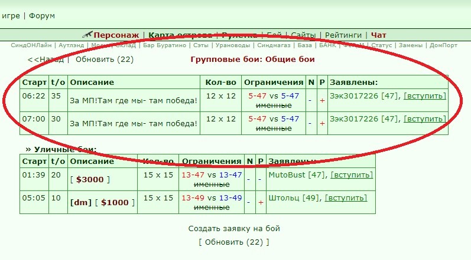Click the description in the 07:00 row

pos(134,124)
